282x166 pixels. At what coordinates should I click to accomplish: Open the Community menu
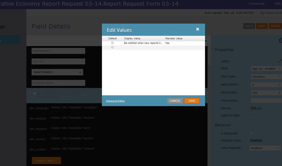[x=256, y=4]
